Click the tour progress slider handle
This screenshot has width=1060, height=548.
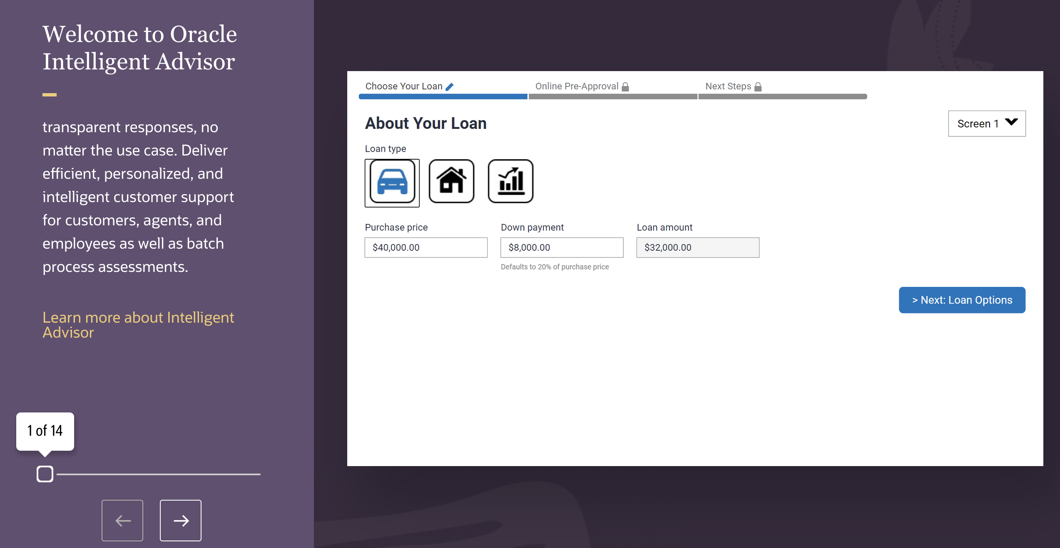pos(45,473)
